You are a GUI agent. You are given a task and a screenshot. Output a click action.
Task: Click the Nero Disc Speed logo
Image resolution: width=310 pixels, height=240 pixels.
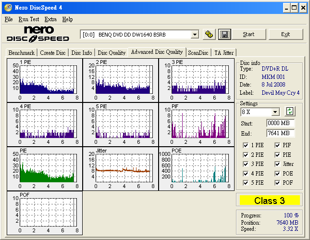coord(38,34)
